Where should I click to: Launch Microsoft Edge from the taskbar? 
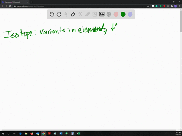[x=20, y=134]
